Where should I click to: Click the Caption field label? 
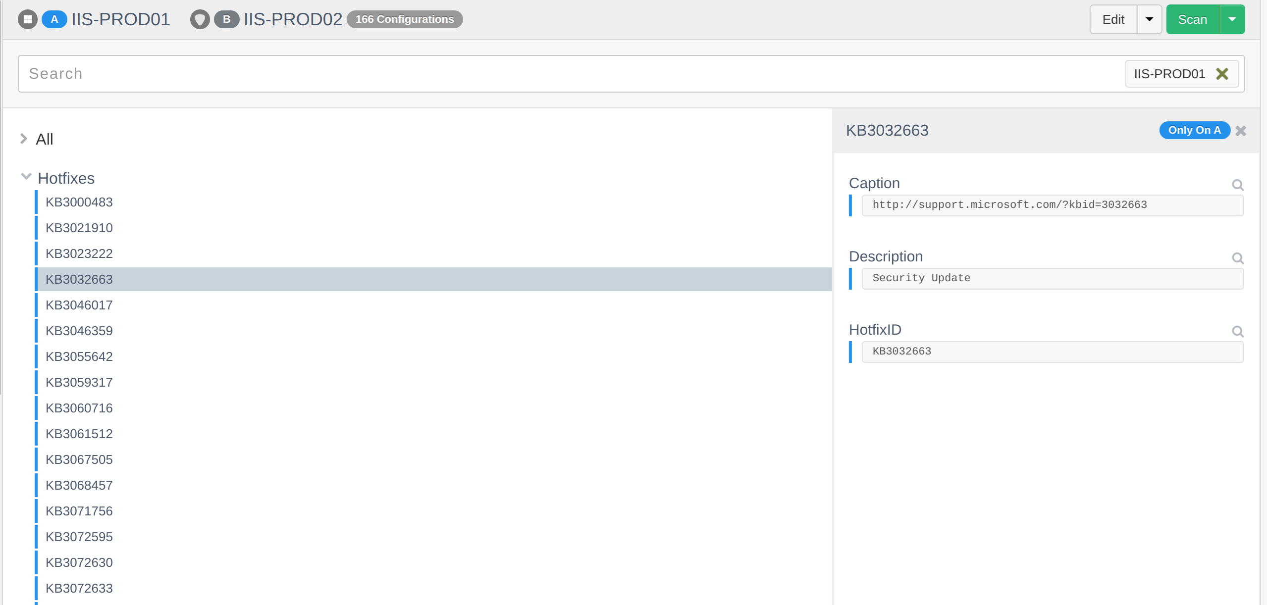(x=874, y=183)
